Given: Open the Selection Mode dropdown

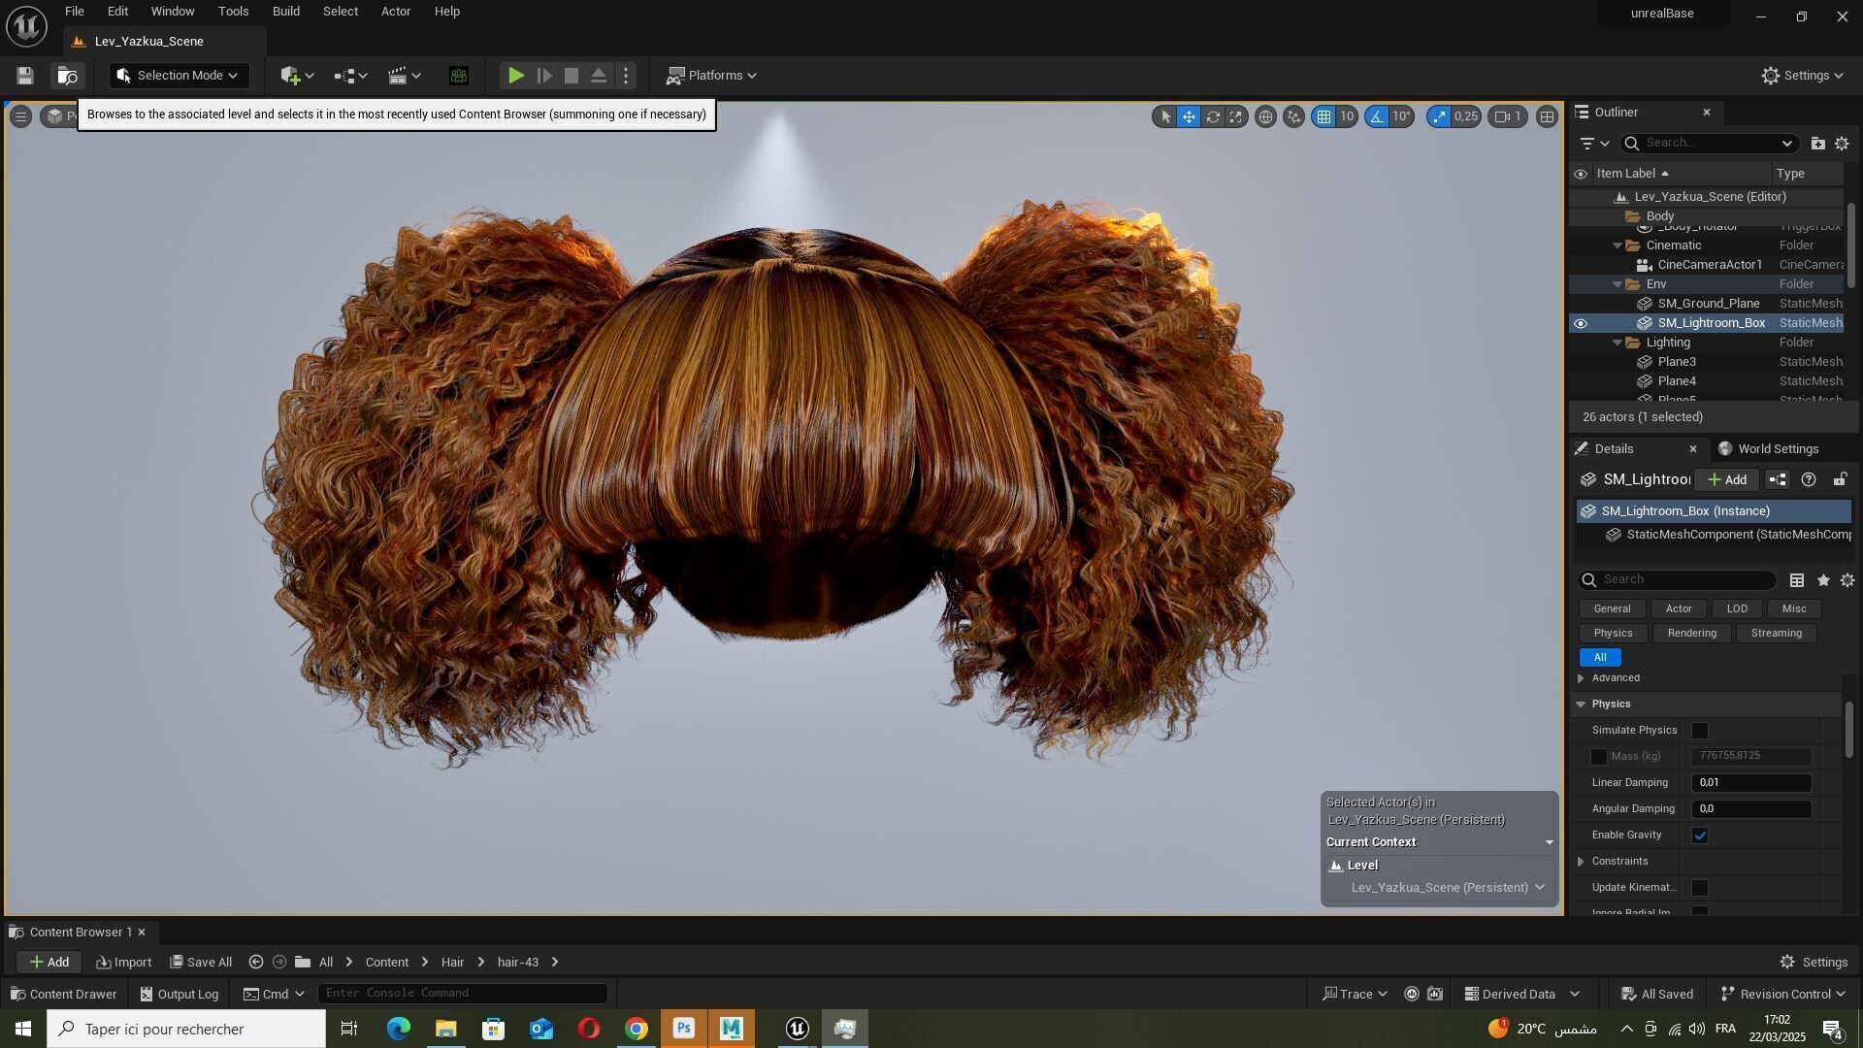Looking at the screenshot, I should (x=179, y=76).
